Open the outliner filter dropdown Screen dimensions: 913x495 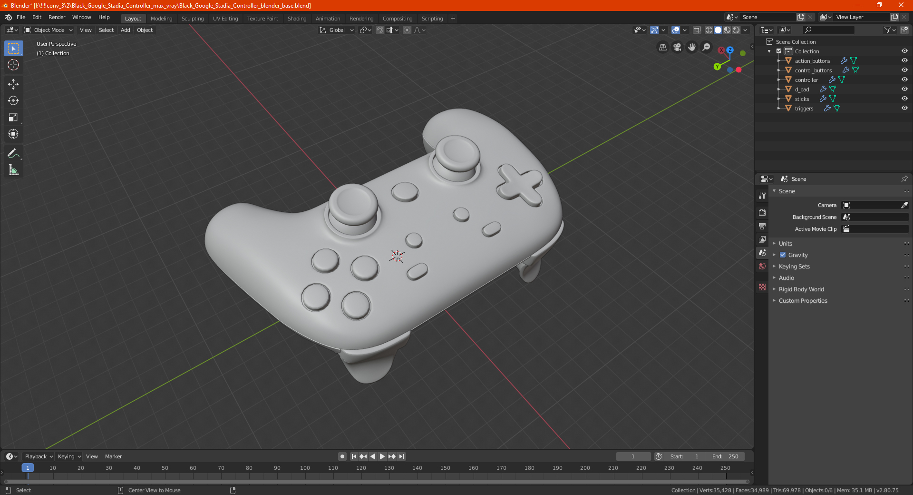click(890, 30)
